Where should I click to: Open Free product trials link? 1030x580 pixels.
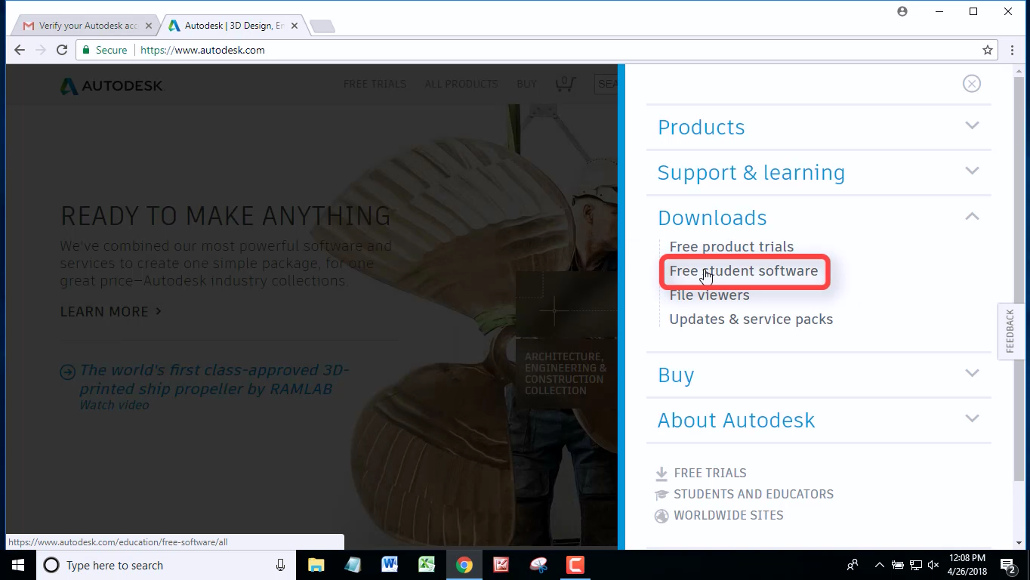[732, 247]
